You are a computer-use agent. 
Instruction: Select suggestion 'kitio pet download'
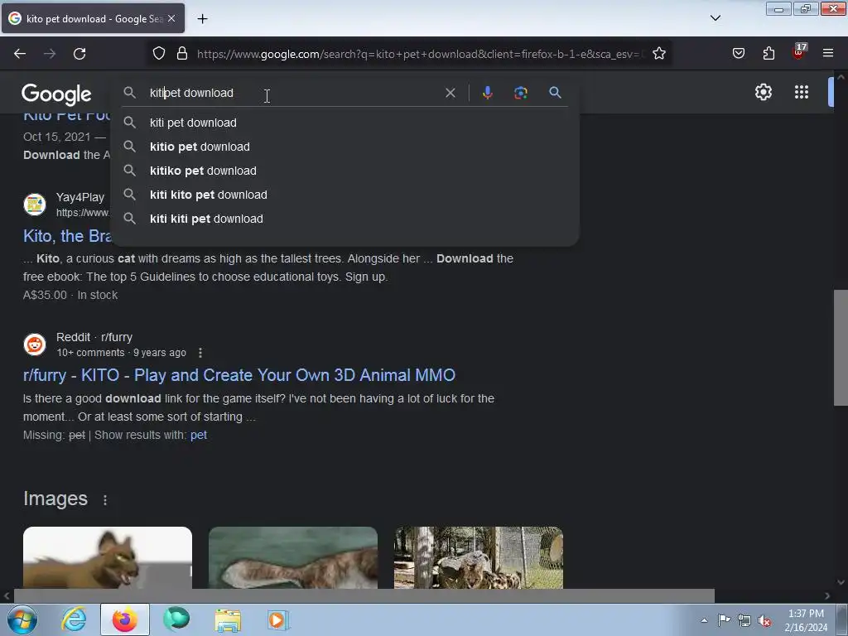coord(345,147)
